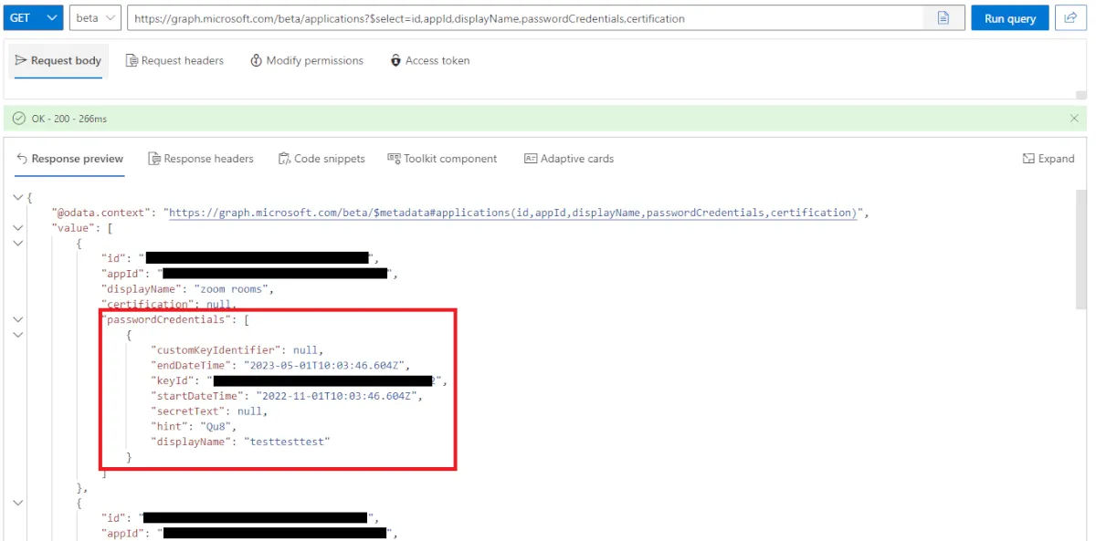
Task: Collapse the first application object chevron
Action: pyautogui.click(x=18, y=243)
